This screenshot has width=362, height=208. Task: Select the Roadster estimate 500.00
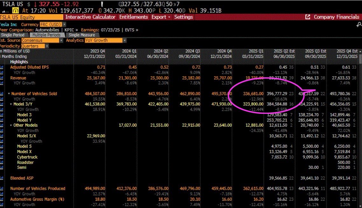click(x=344, y=162)
